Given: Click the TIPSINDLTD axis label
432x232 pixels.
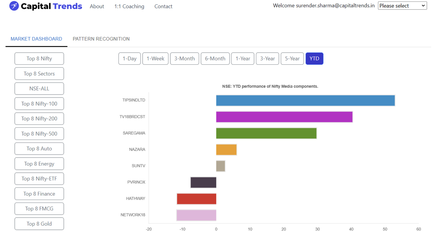Looking at the screenshot, I should [x=134, y=100].
